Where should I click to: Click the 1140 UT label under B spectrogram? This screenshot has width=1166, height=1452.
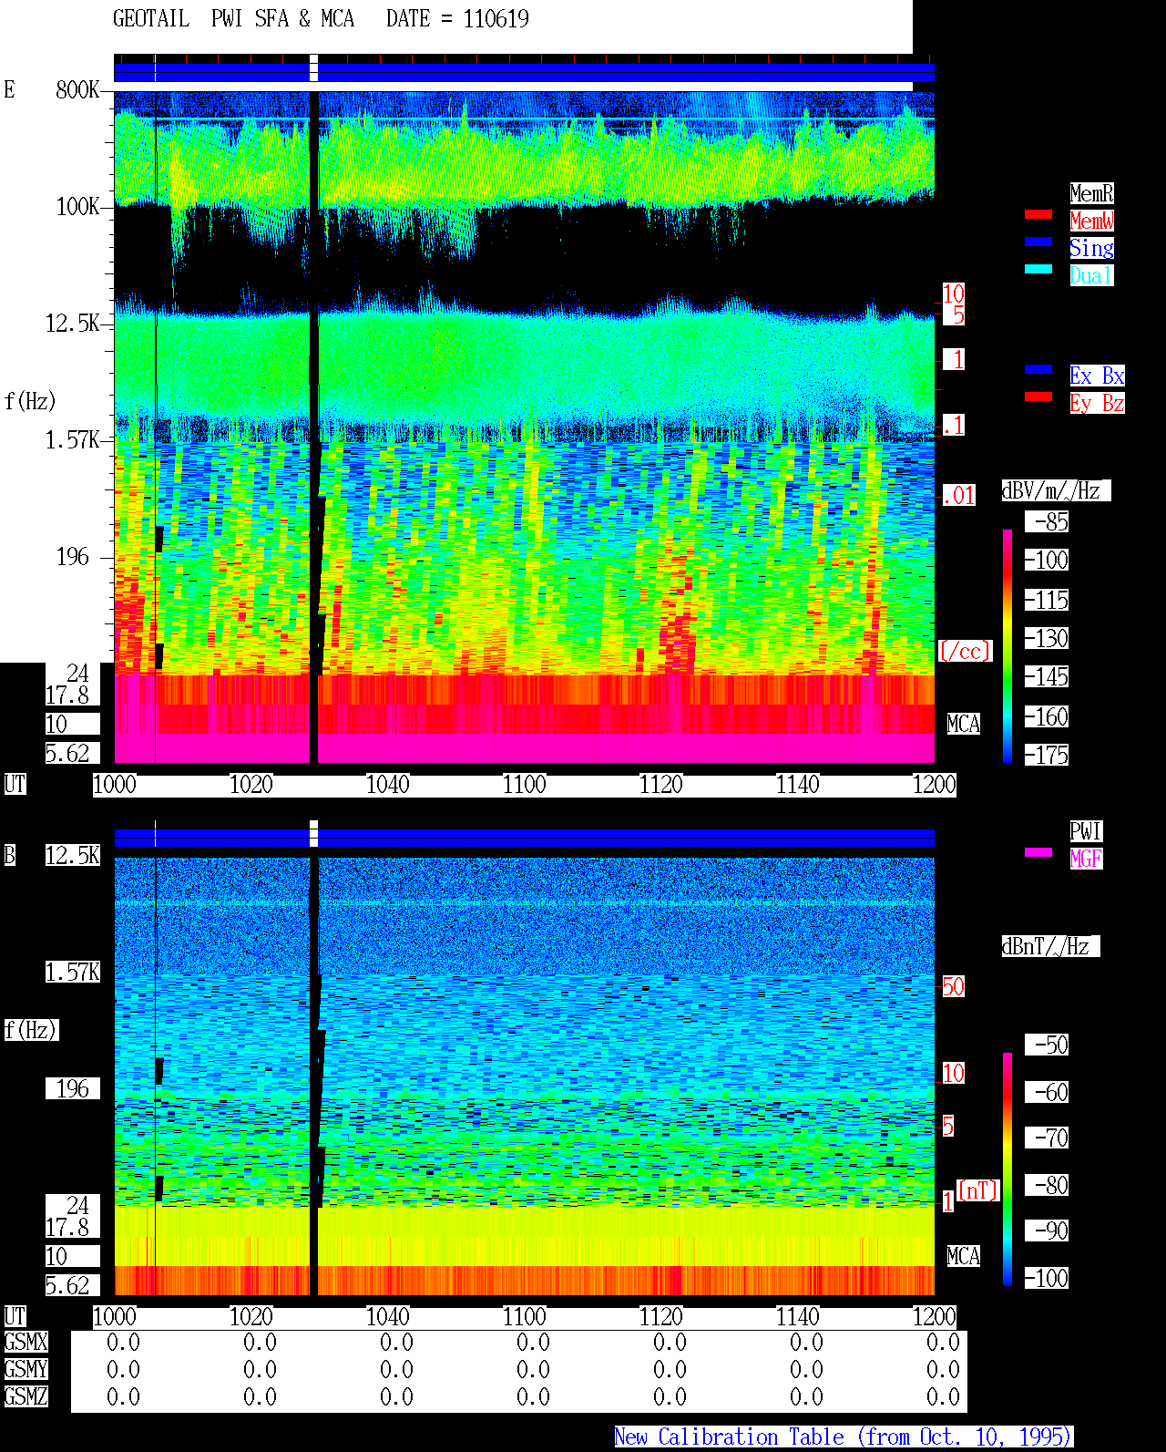pyautogui.click(x=798, y=1317)
